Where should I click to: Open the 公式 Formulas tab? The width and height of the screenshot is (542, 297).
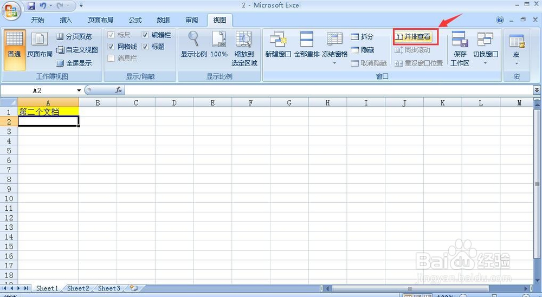[135, 20]
